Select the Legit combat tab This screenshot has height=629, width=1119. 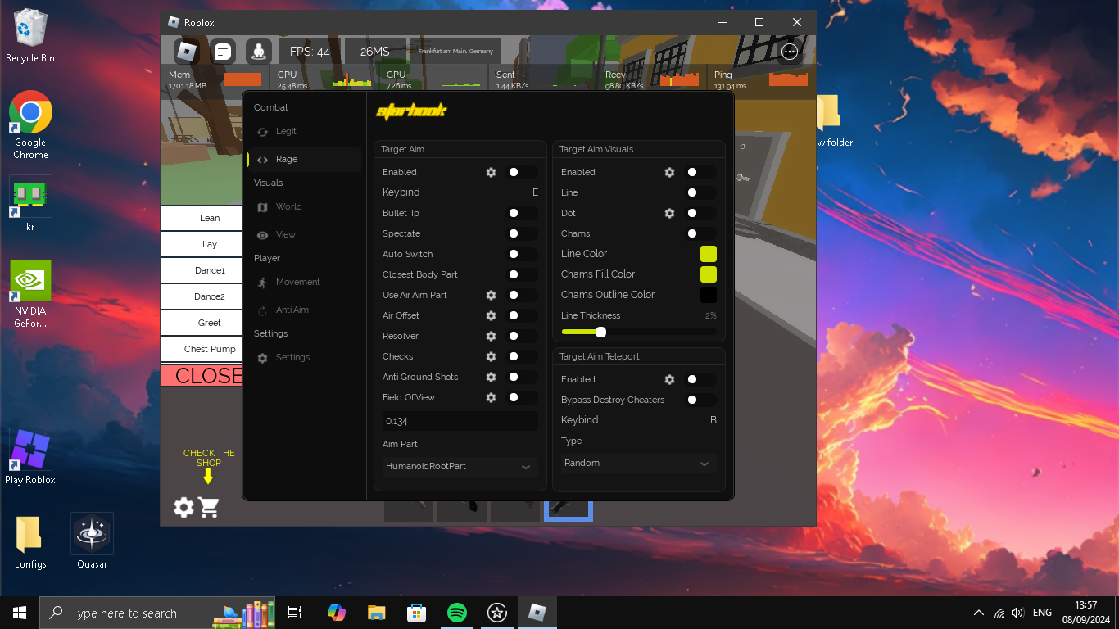pyautogui.click(x=304, y=131)
